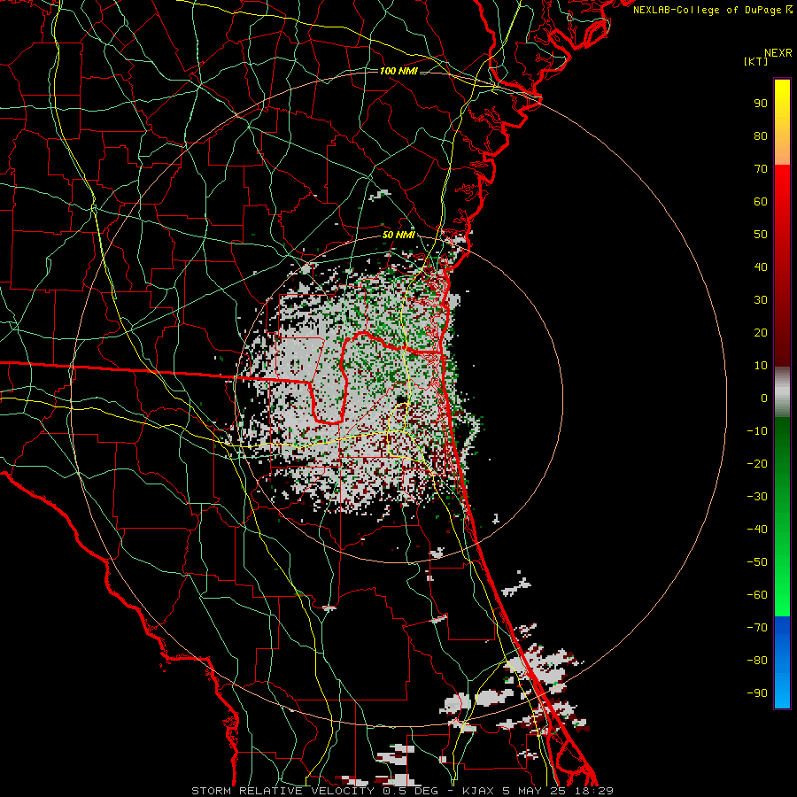Click the -70 knots scale label
Viewport: 797px width, 797px height.
[x=757, y=627]
